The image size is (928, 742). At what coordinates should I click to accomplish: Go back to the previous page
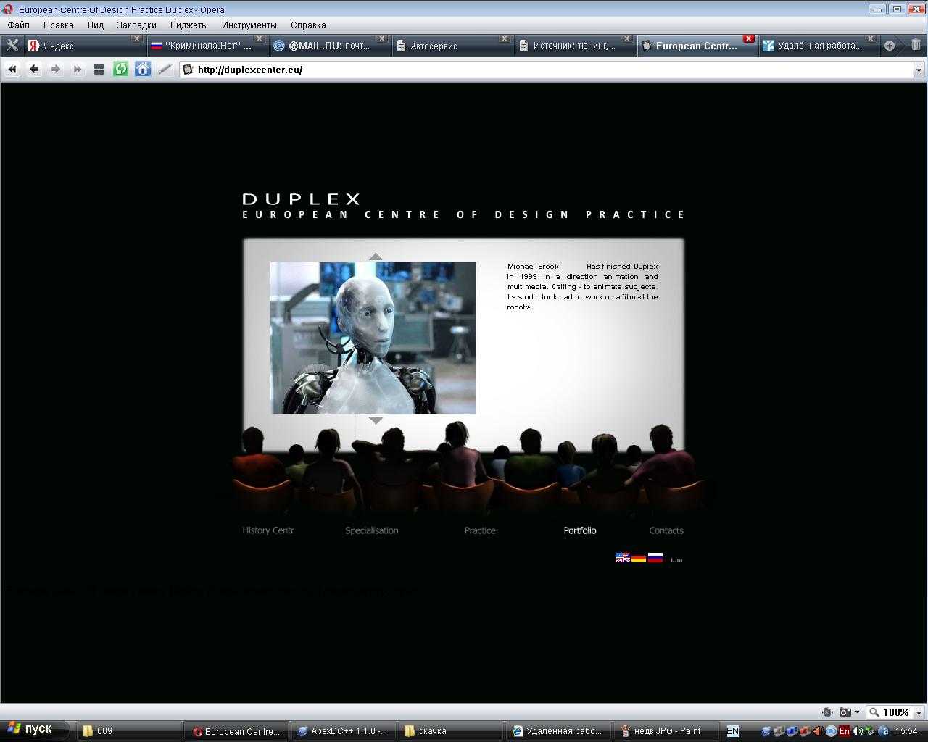click(x=34, y=70)
